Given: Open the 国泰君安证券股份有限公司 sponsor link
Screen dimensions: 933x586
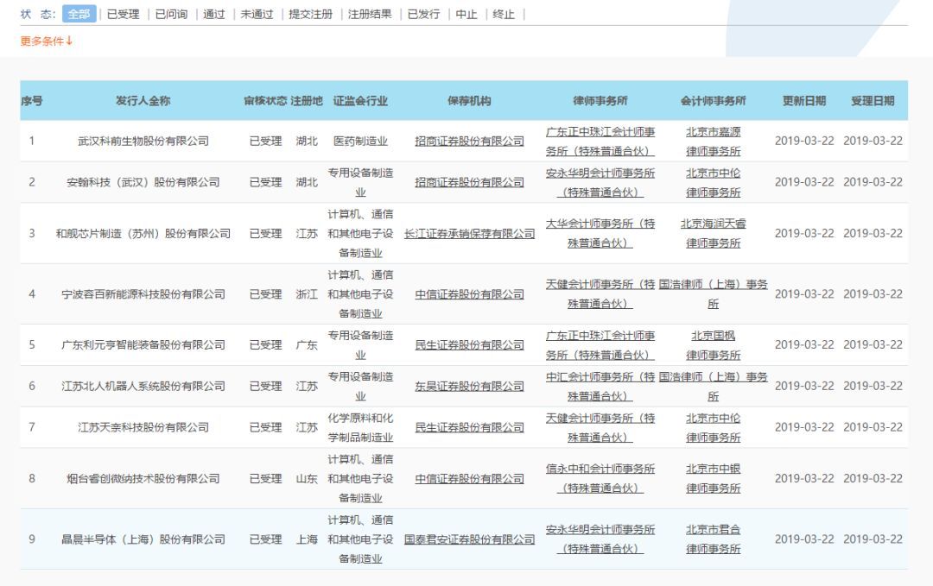Looking at the screenshot, I should point(467,539).
